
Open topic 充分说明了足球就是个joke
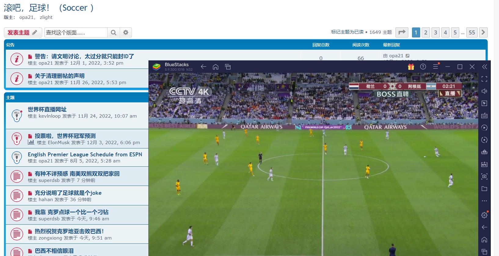(68, 193)
